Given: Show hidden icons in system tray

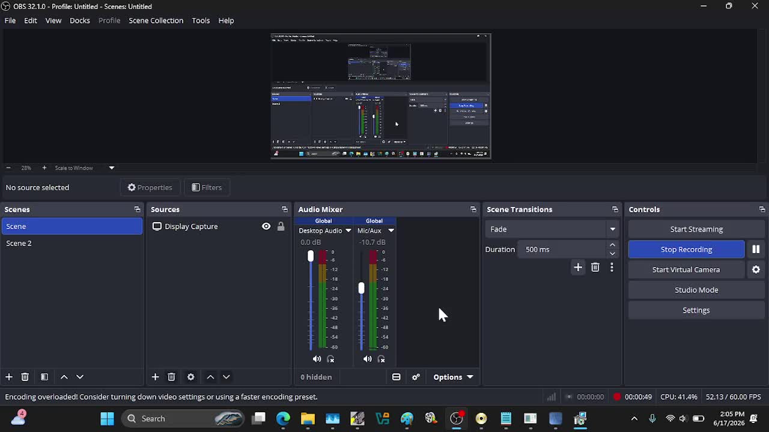Looking at the screenshot, I should [x=634, y=418].
